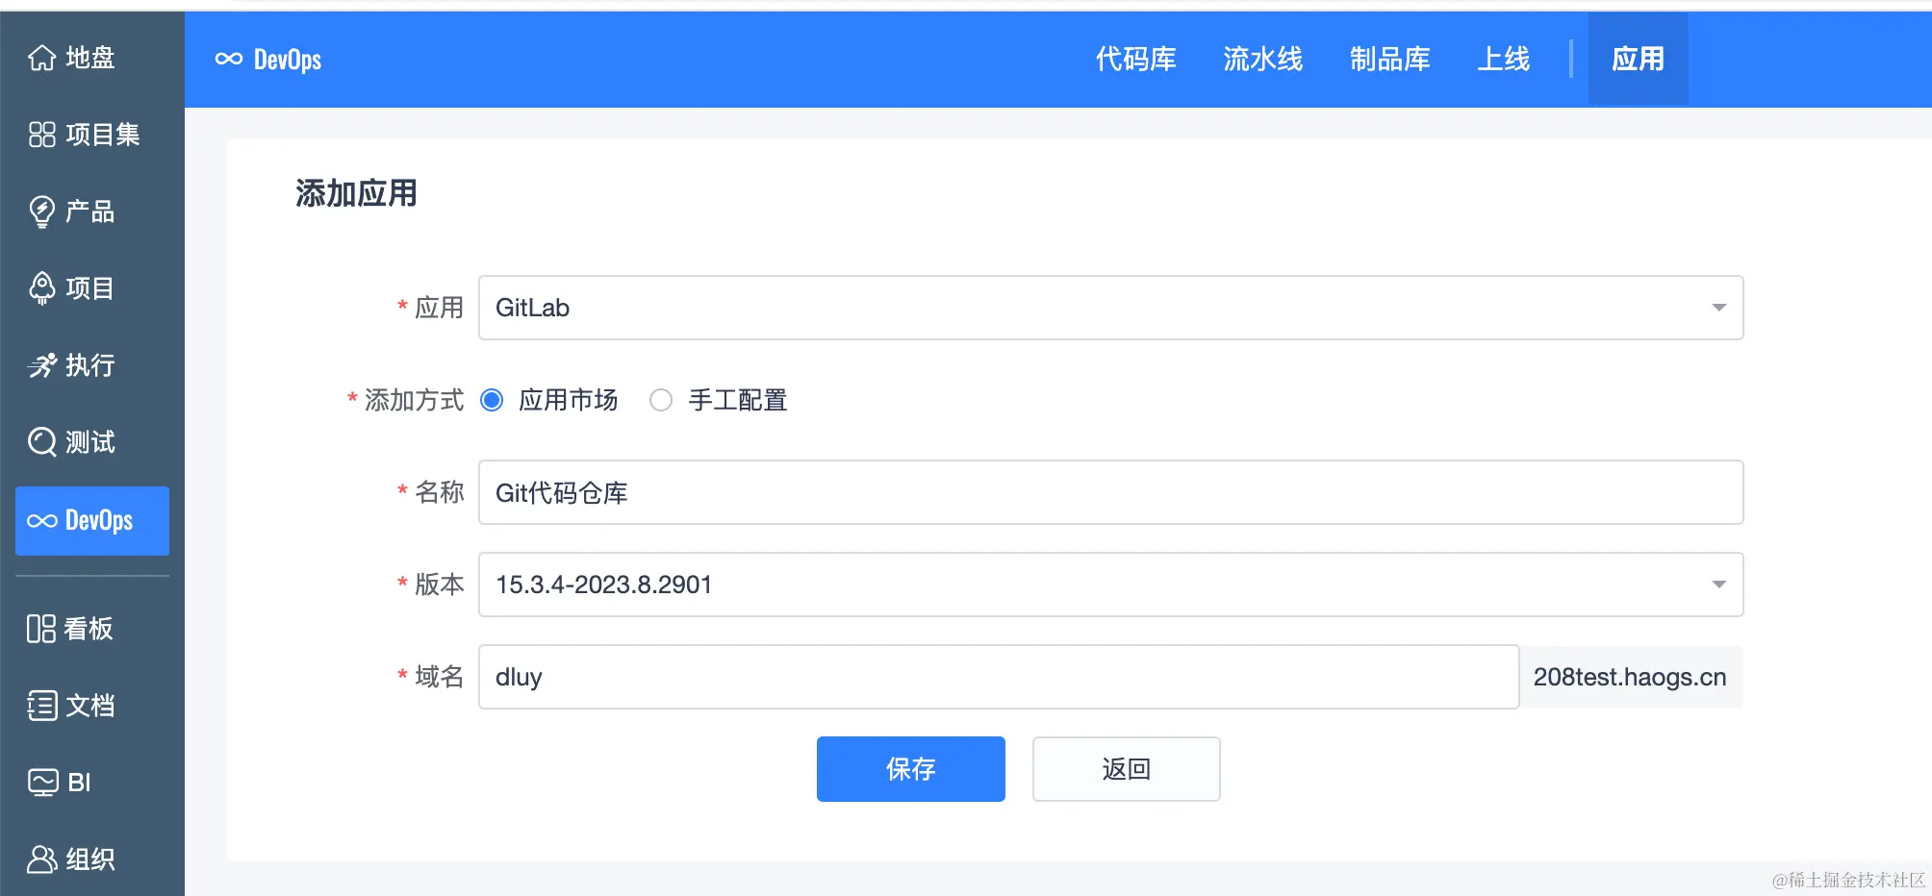Open 项目 with the rocket icon
Screen dimensions: 1932x896
42,288
